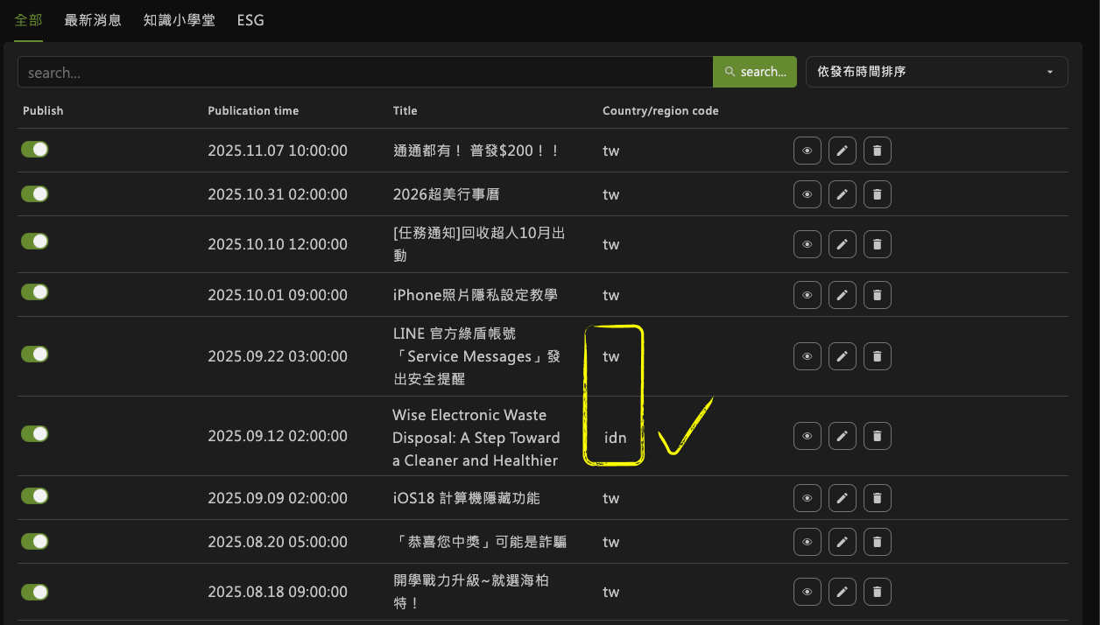Preview the LINE 官方綠盾帳號 post
Screen dimensions: 1100x625
point(807,356)
